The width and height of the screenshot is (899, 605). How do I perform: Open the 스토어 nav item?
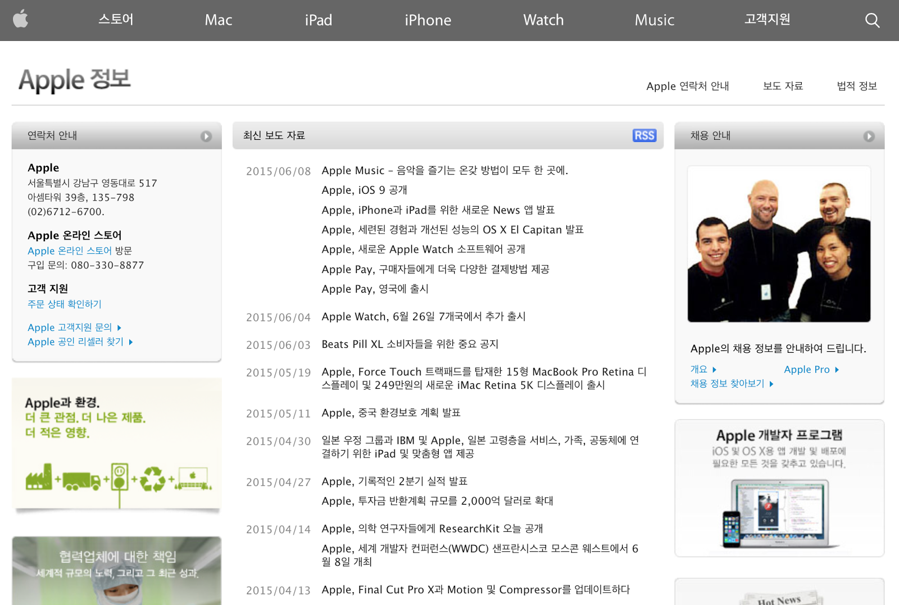click(116, 20)
